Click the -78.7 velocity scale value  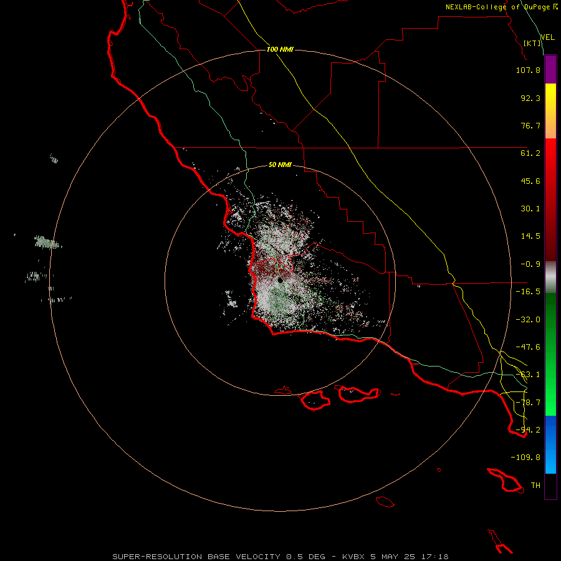pos(528,403)
